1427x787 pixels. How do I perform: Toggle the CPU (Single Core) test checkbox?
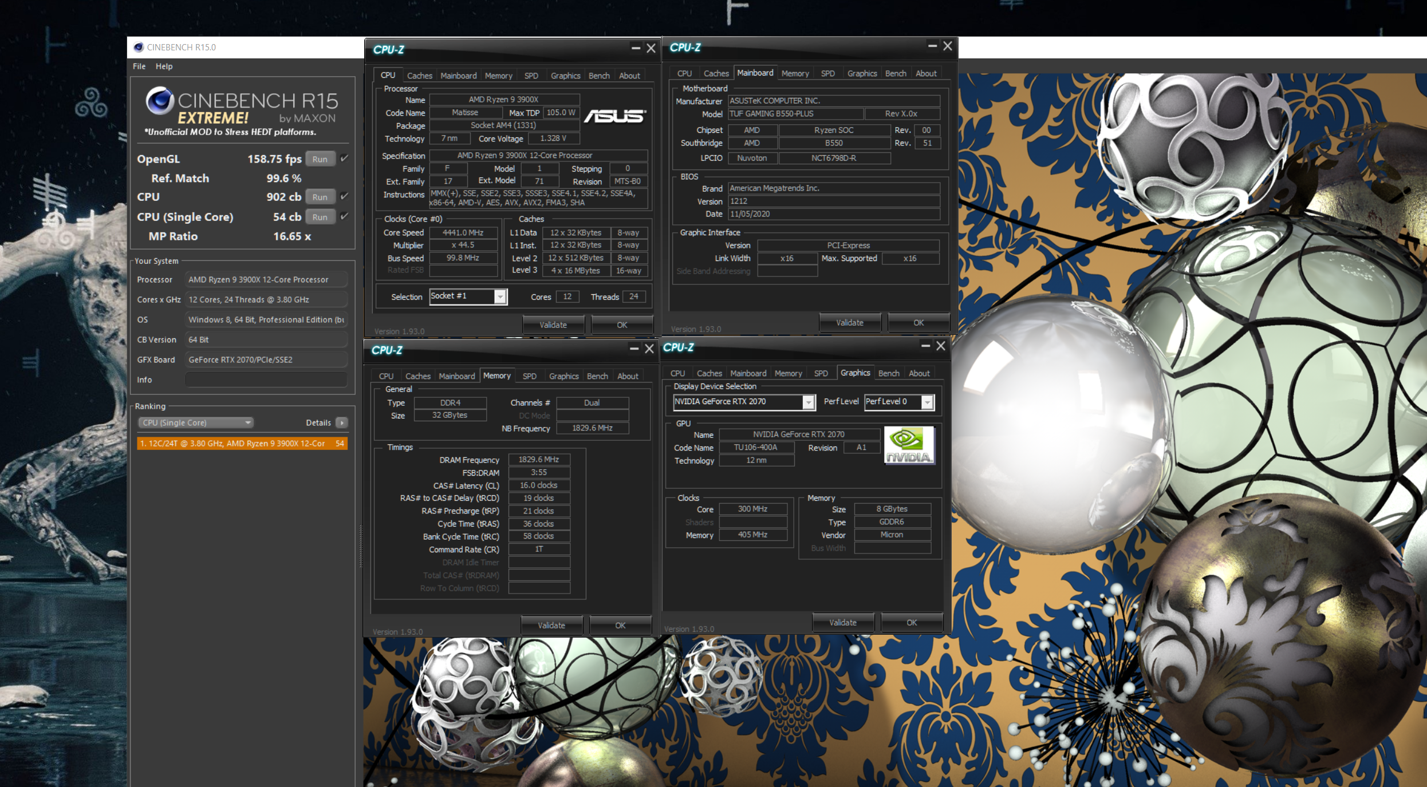click(344, 216)
